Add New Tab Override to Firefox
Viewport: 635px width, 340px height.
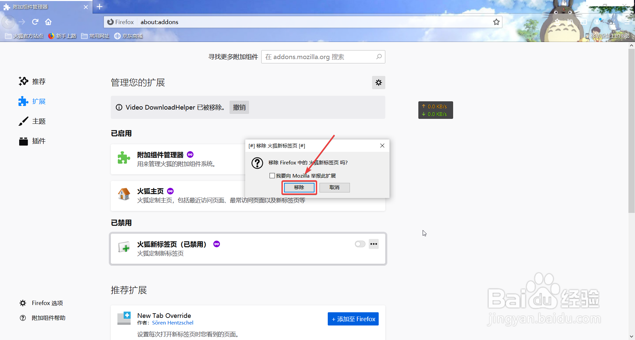tap(353, 319)
